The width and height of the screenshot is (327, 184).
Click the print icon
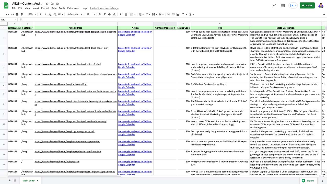(17, 14)
